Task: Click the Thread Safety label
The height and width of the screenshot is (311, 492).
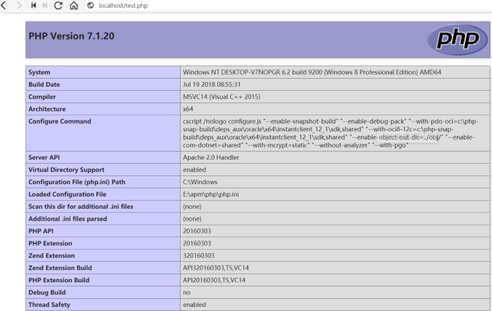Action: click(49, 304)
